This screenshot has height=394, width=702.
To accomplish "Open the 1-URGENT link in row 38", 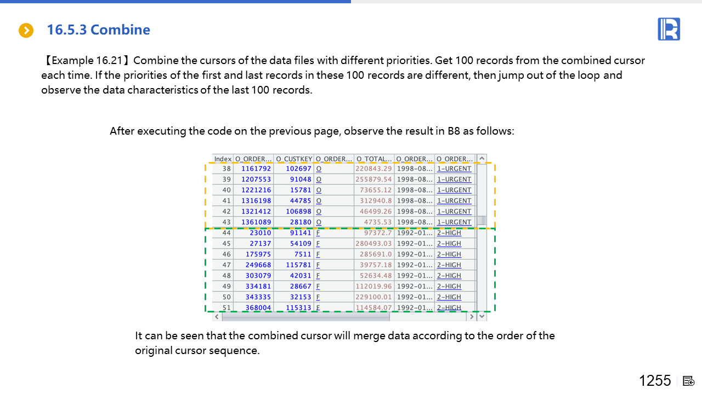I will [x=454, y=169].
